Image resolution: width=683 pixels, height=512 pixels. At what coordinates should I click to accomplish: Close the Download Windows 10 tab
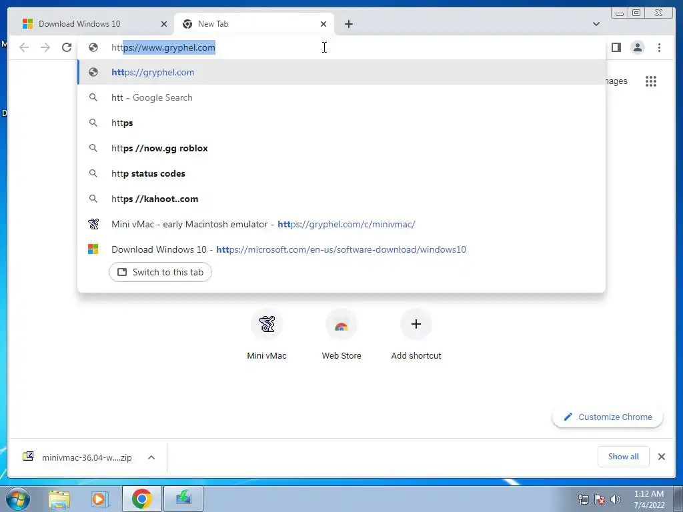point(164,24)
